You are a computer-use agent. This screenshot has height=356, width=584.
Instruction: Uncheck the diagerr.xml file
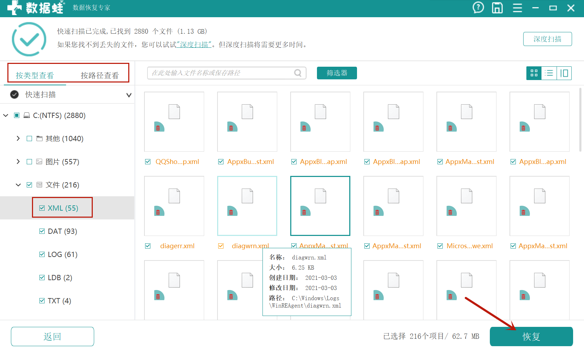click(148, 246)
